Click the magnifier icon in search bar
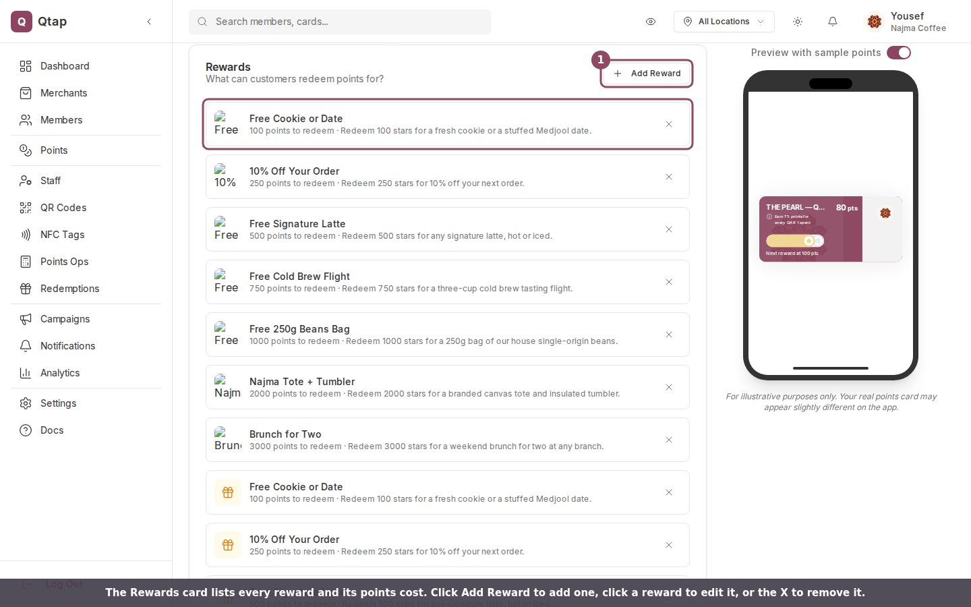The width and height of the screenshot is (971, 607). (202, 22)
